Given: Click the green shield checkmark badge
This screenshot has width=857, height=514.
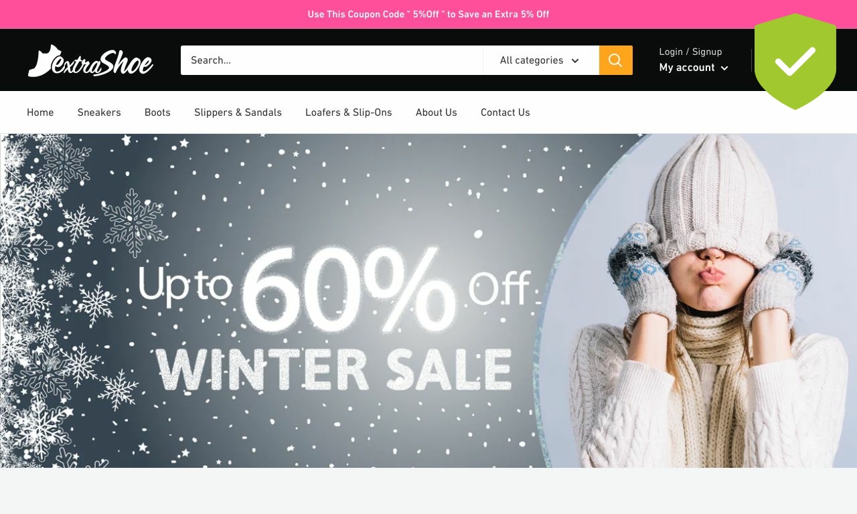Looking at the screenshot, I should point(795,61).
